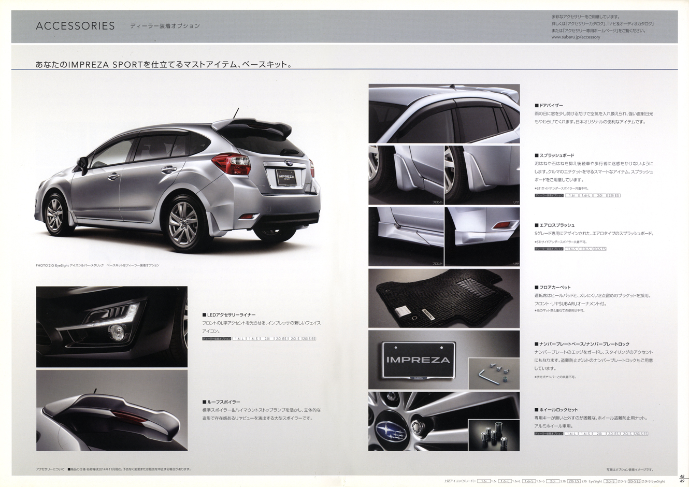Click the 1.6i icon in the bottom grade legend
Screen dimensions: 689x487
483,481
